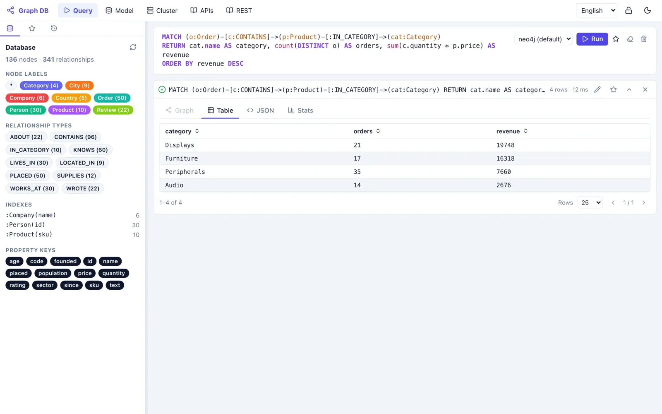The height and width of the screenshot is (414, 662).
Task: Select the Graph result view
Action: click(180, 111)
